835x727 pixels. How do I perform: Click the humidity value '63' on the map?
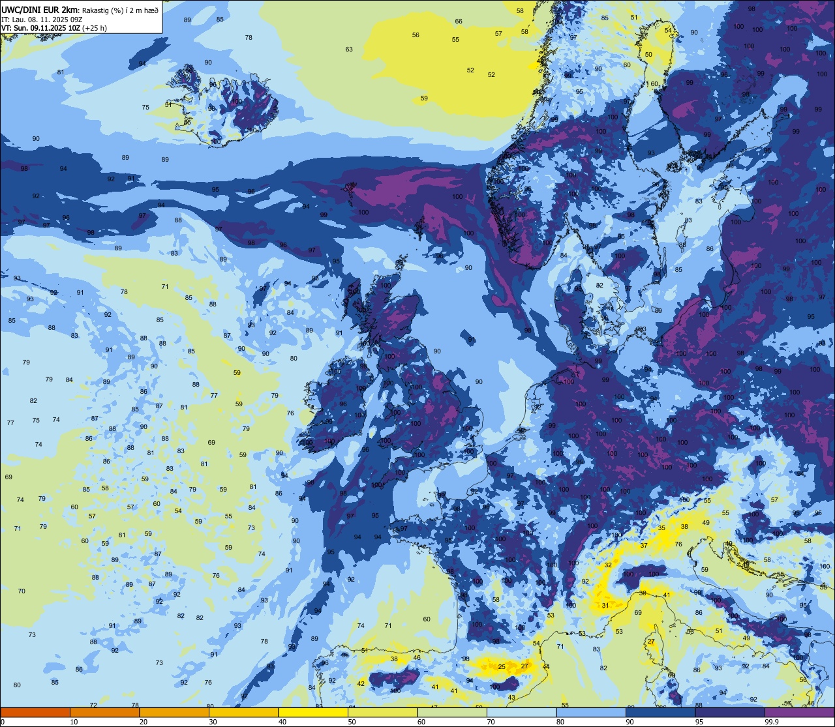pyautogui.click(x=349, y=50)
